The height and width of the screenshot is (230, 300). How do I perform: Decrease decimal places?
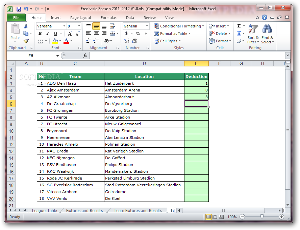pyautogui.click(x=134, y=41)
